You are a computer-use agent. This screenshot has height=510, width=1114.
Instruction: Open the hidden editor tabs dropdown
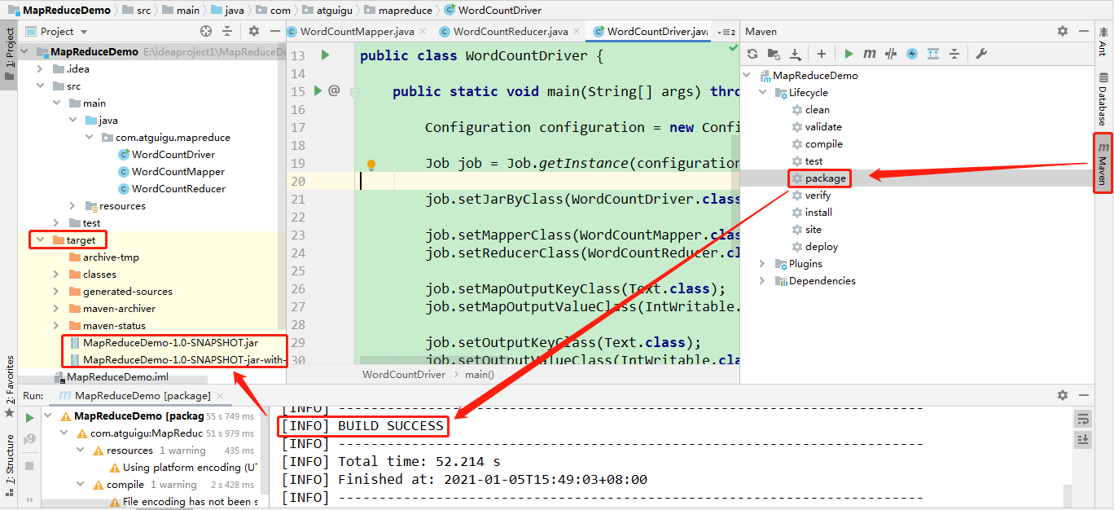tap(726, 32)
